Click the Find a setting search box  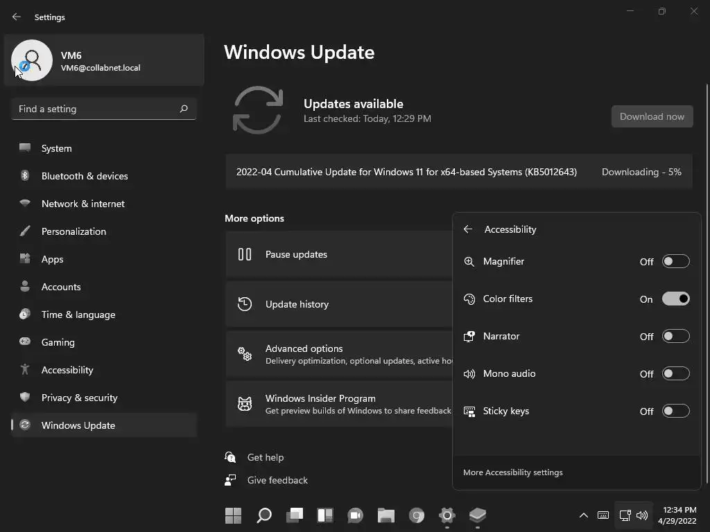click(x=104, y=109)
